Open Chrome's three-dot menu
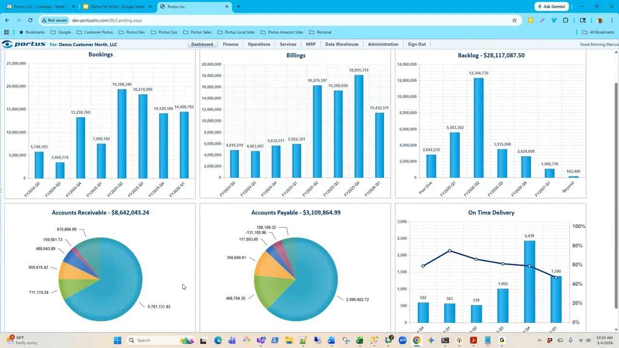Viewport: 619px width, 348px height. click(x=612, y=20)
